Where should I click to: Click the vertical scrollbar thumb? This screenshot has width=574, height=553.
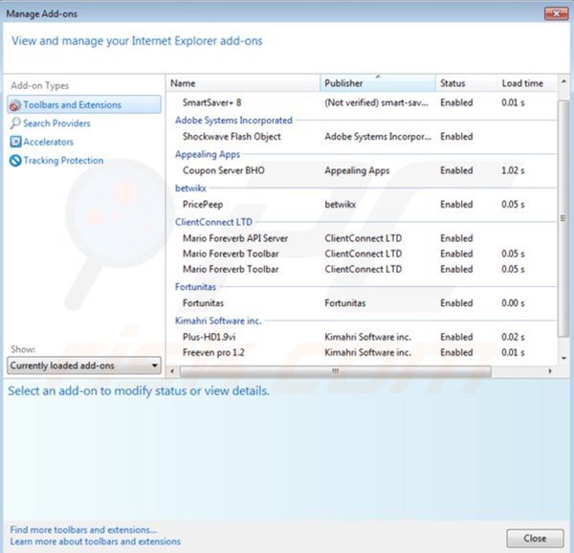click(563, 218)
